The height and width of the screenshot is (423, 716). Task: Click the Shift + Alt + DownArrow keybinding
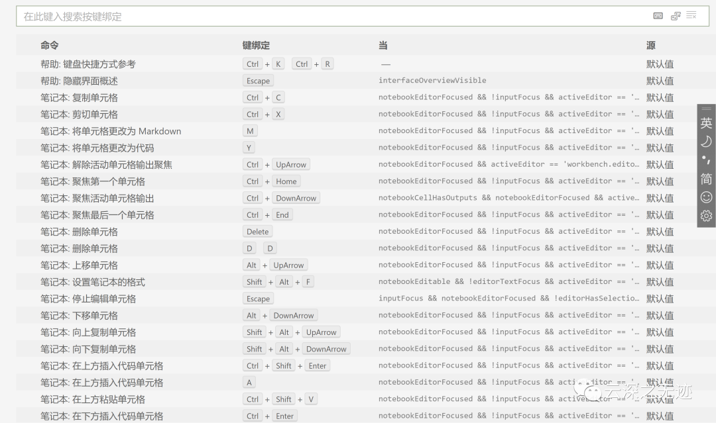[296, 349]
